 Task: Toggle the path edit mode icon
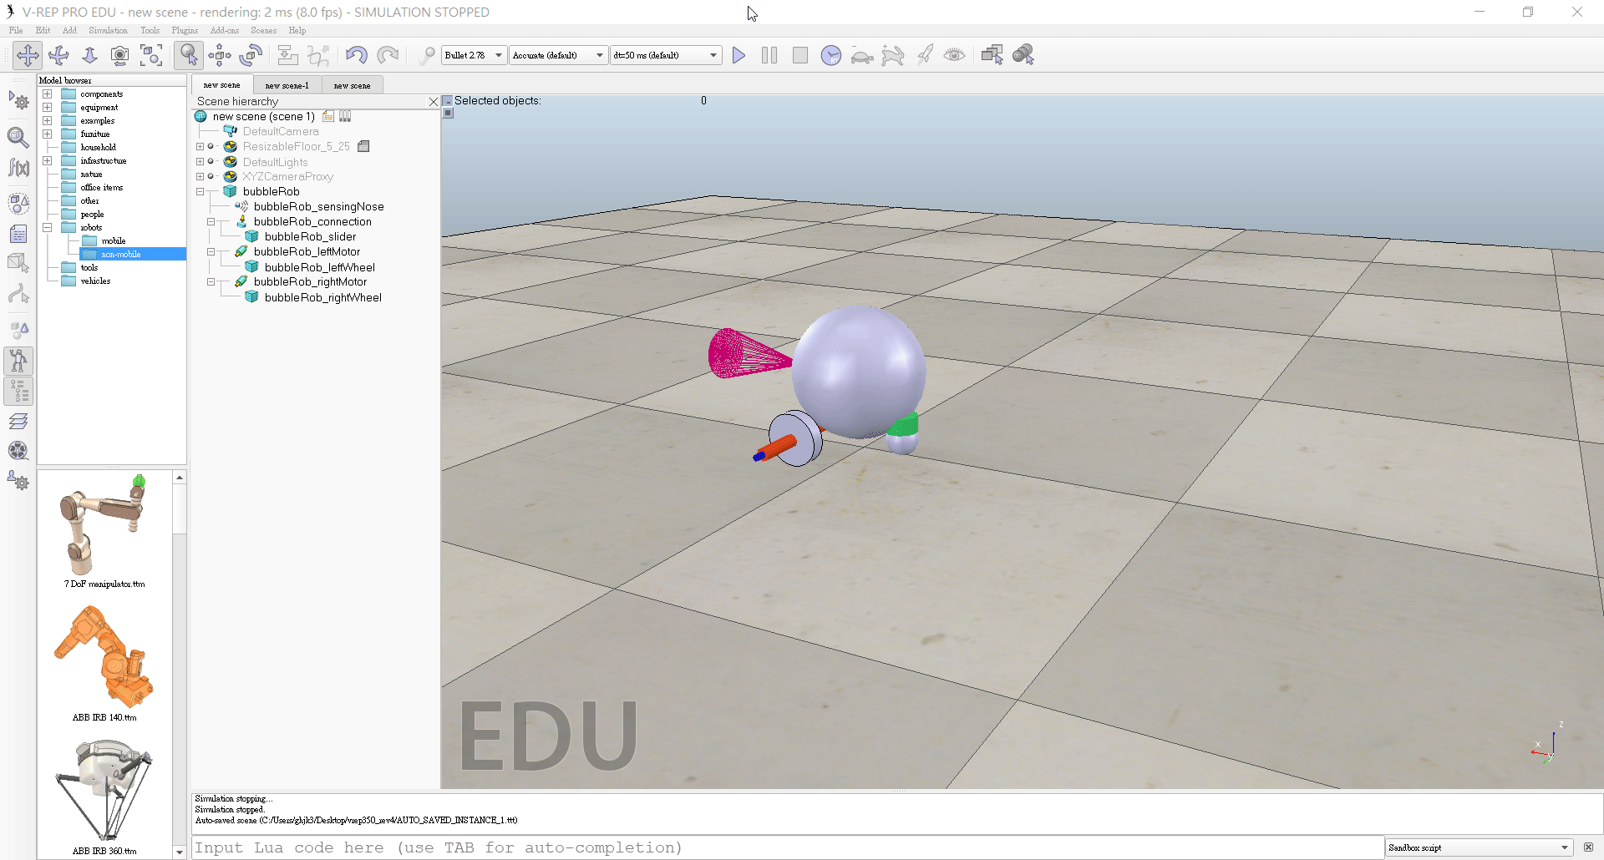click(x=18, y=294)
